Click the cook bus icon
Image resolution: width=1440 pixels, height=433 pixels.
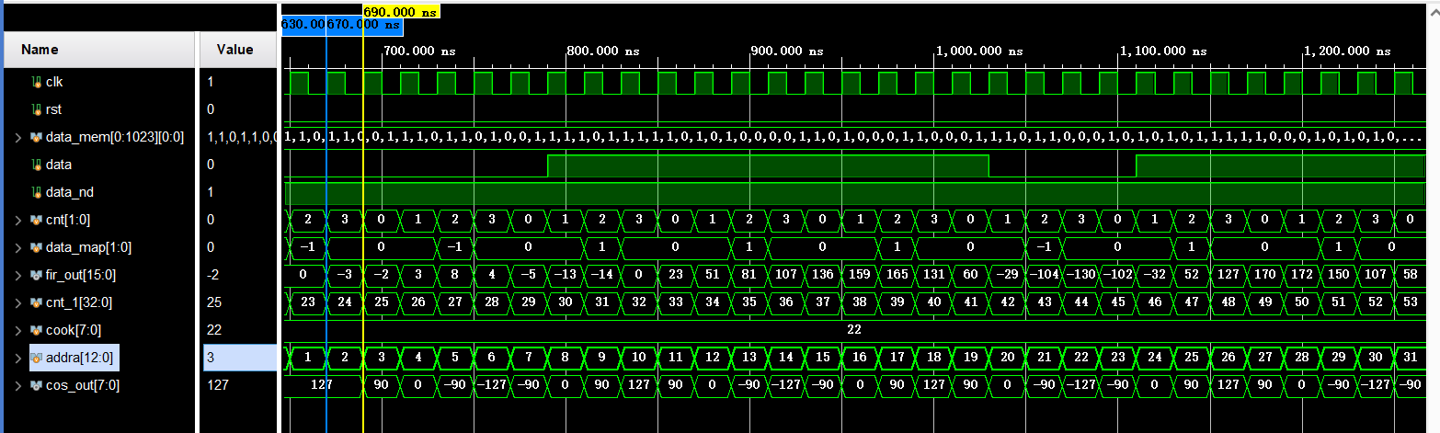pos(36,330)
